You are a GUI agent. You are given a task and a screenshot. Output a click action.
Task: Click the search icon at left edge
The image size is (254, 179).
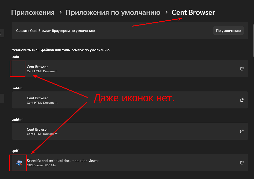(x=1, y=33)
